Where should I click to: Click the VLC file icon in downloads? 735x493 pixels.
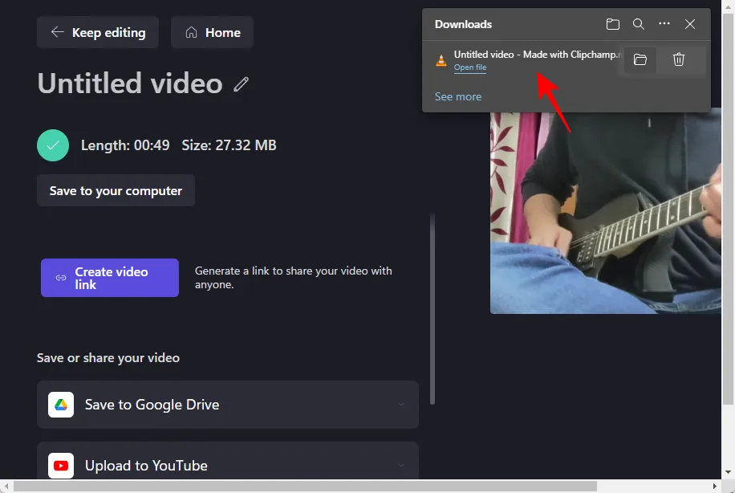click(x=441, y=60)
